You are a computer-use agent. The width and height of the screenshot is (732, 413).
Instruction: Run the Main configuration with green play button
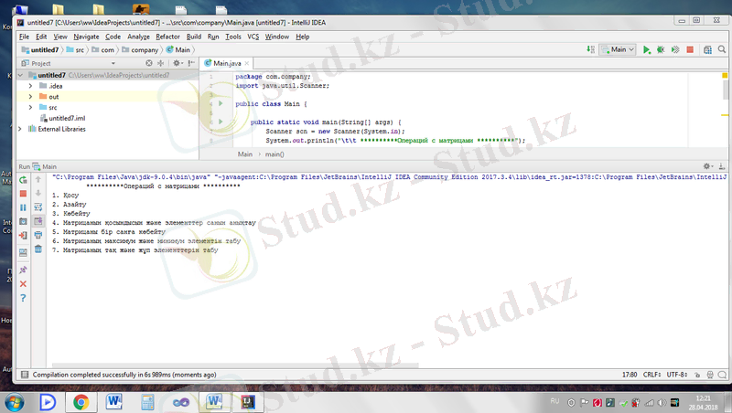647,50
